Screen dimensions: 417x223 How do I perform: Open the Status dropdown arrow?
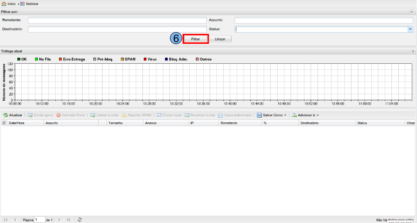point(410,29)
